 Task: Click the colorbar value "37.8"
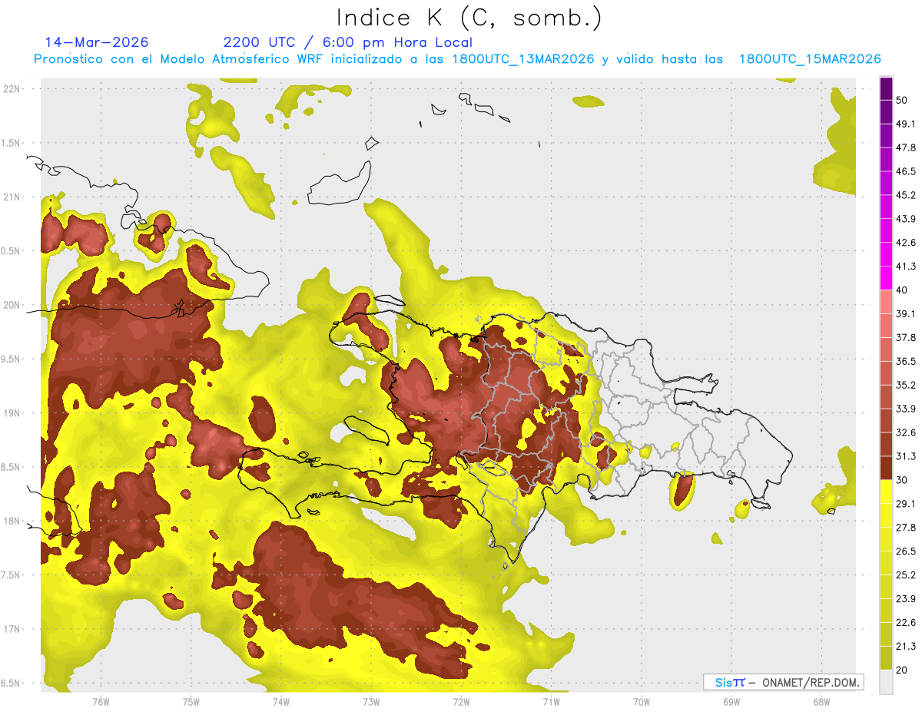(x=906, y=337)
